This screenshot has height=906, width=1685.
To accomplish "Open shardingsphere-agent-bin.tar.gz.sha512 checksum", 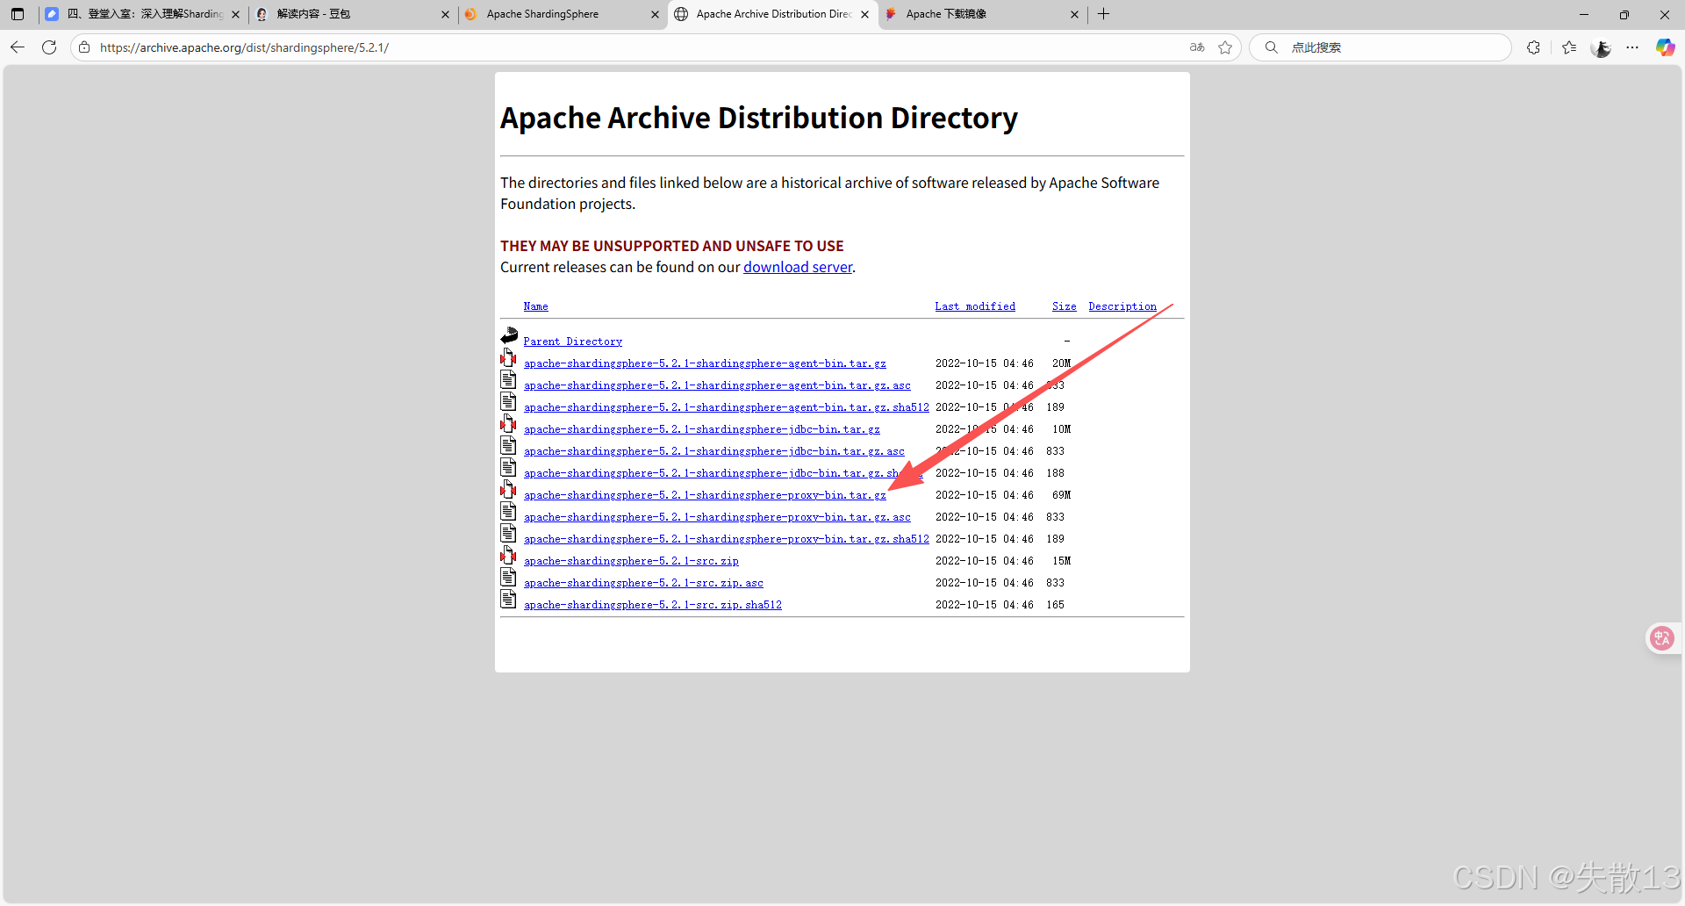I will click(727, 407).
